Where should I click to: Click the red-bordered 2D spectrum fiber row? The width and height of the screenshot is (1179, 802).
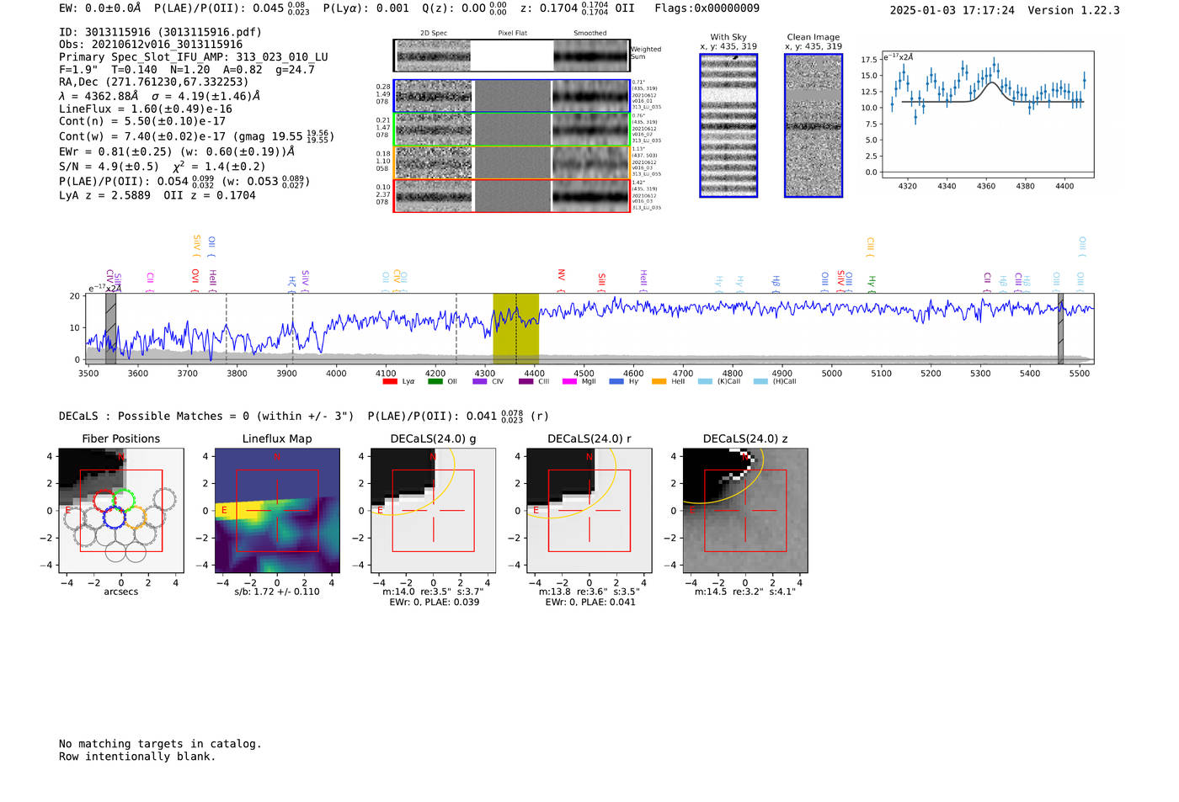point(511,195)
